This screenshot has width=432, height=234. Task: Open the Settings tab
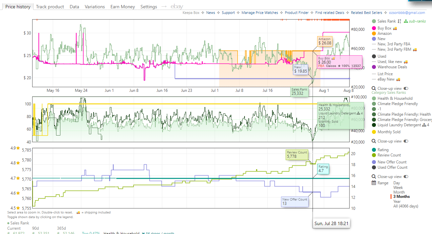[149, 7]
